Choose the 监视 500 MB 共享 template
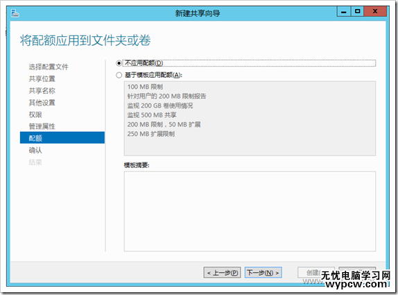The image size is (398, 295). pyautogui.click(x=152, y=115)
